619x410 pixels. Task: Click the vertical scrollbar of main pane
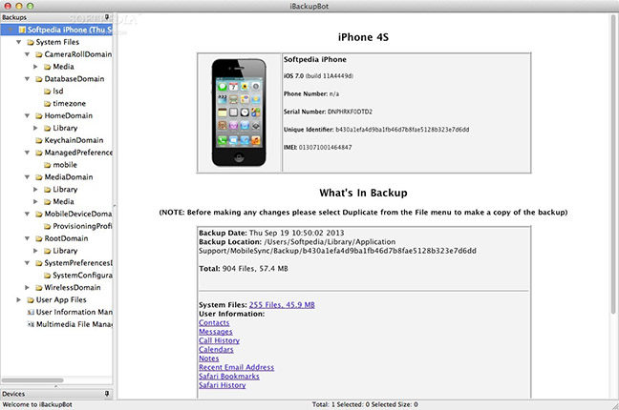(x=614, y=166)
